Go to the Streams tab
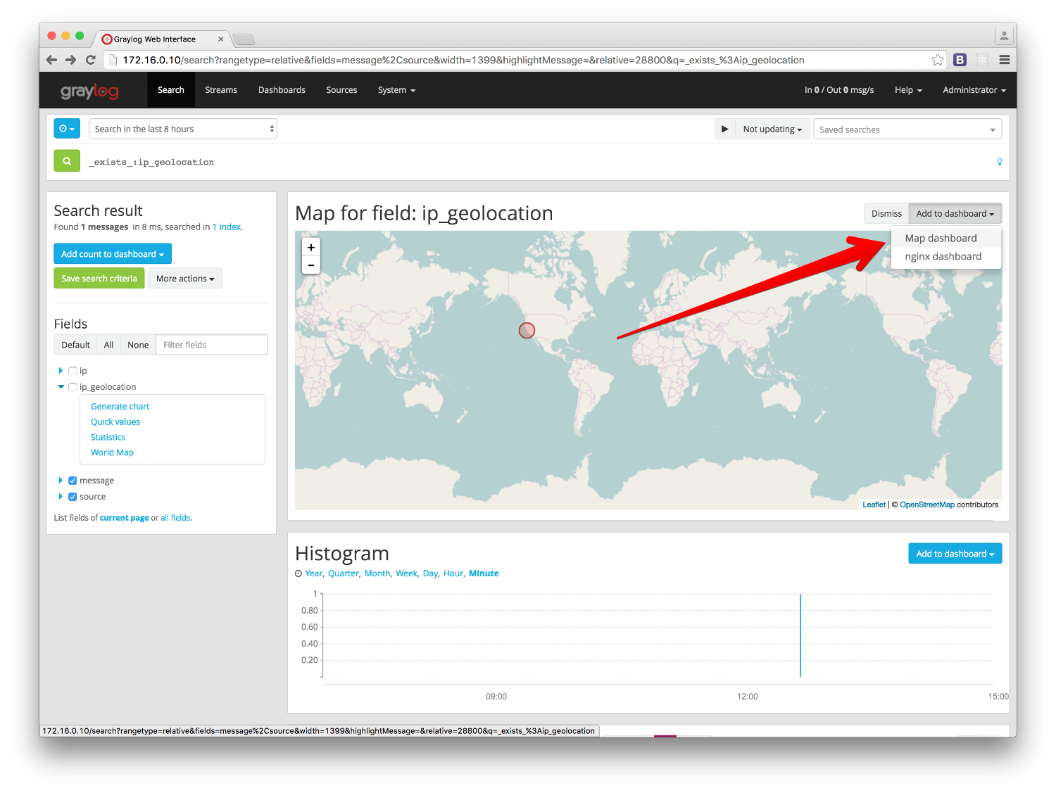 click(221, 90)
